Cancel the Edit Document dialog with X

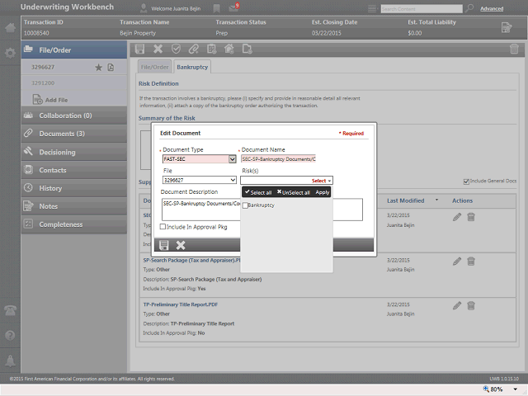(181, 245)
